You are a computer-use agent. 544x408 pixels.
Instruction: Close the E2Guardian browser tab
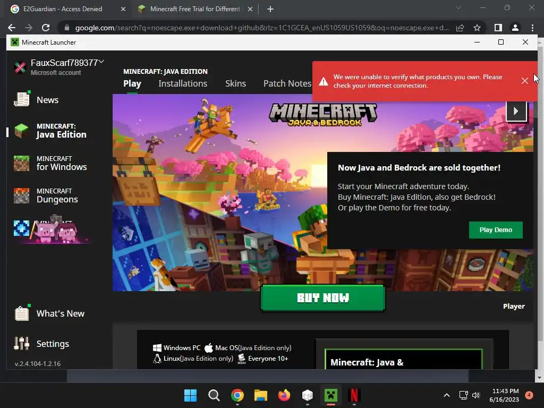click(123, 9)
